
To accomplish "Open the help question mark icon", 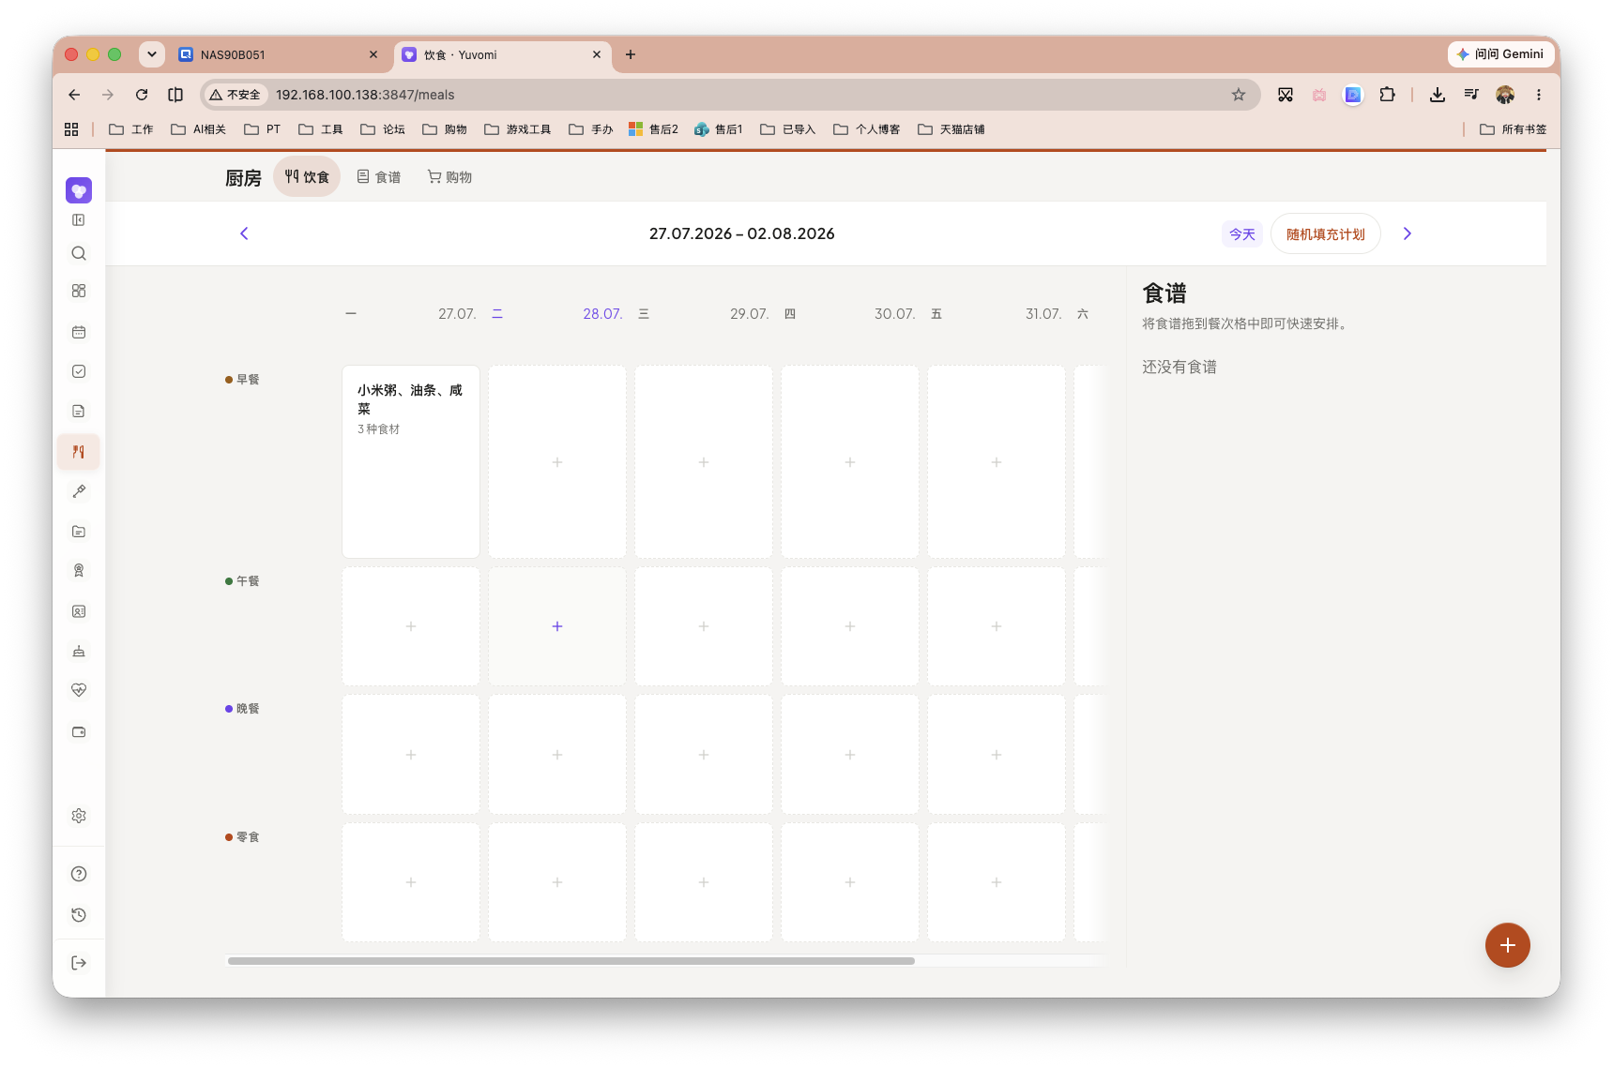I will (x=79, y=874).
